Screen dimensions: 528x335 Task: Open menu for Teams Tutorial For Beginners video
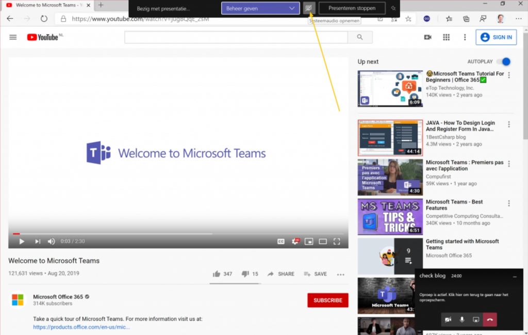tap(509, 75)
